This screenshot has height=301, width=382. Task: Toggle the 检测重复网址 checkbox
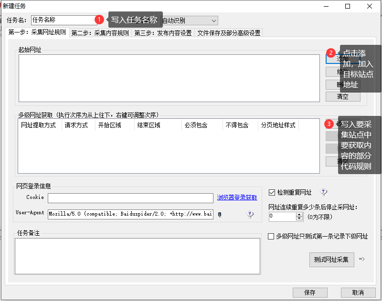pos(272,192)
